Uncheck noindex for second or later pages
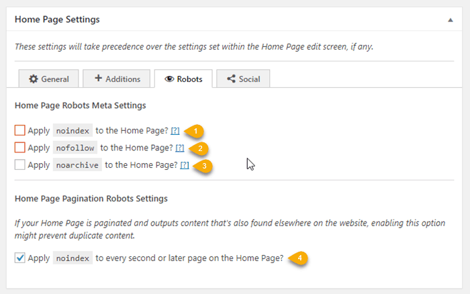The image size is (470, 294). [x=20, y=258]
